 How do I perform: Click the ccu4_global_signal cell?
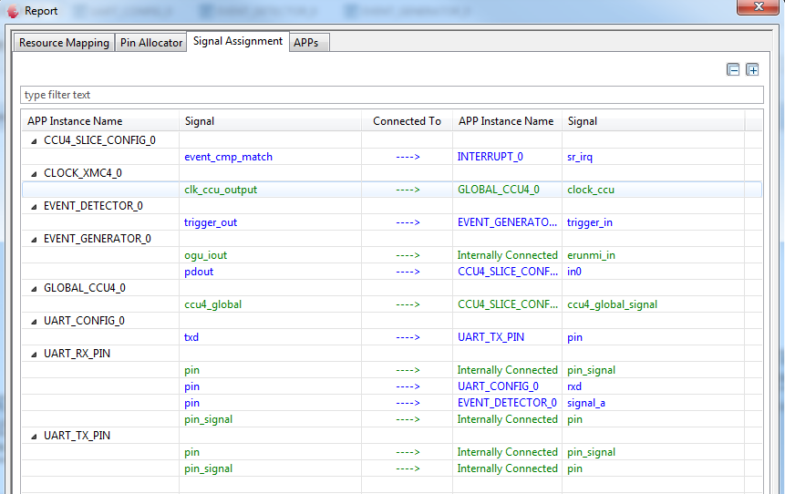point(613,304)
